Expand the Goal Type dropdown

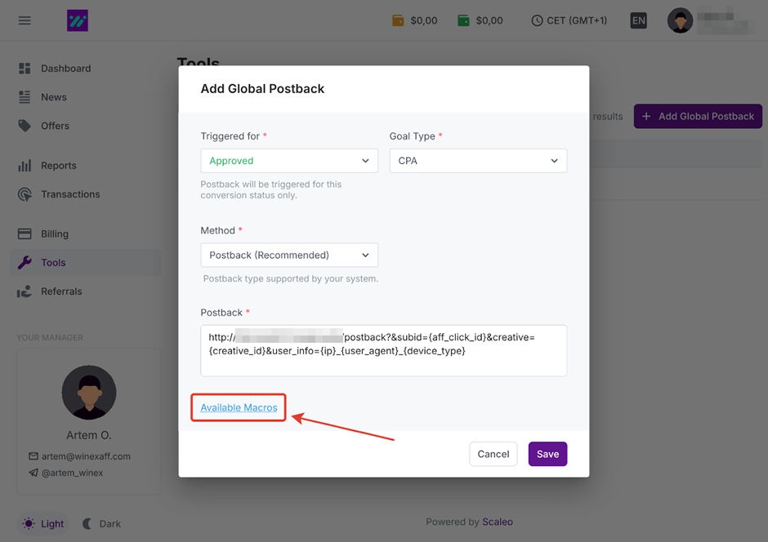(x=478, y=161)
